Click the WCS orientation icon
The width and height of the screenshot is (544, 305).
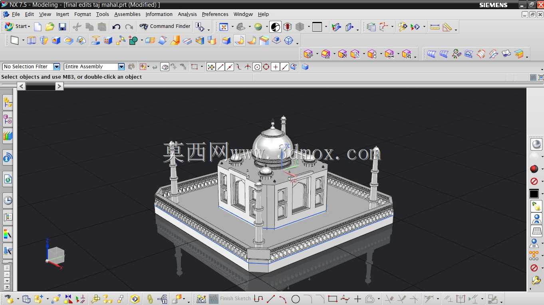(x=383, y=27)
